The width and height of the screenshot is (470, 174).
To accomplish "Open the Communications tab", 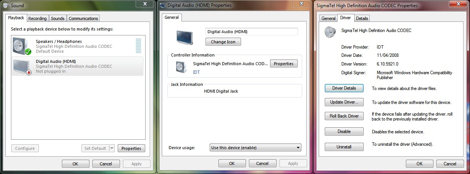I will pos(83,18).
